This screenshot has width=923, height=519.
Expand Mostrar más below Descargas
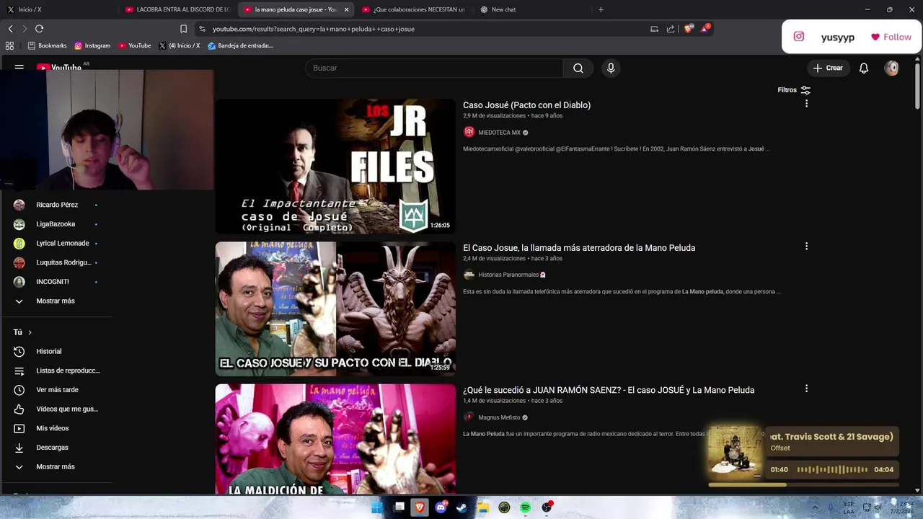pyautogui.click(x=56, y=466)
